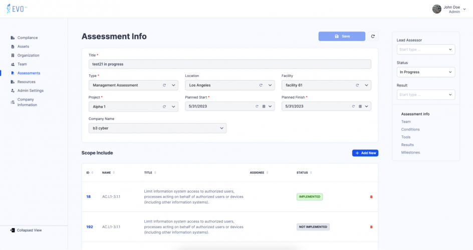Image resolution: width=473 pixels, height=250 pixels.
Task: Open the Status In Progress dropdown
Action: (425, 72)
